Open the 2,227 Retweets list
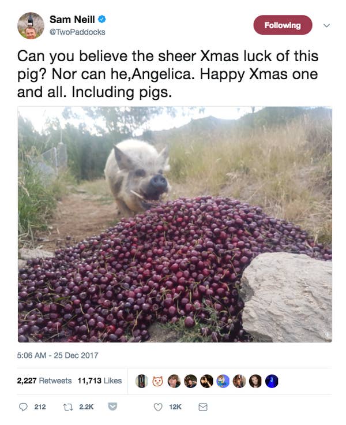Viewport: 346px width, 425px height. (x=44, y=381)
